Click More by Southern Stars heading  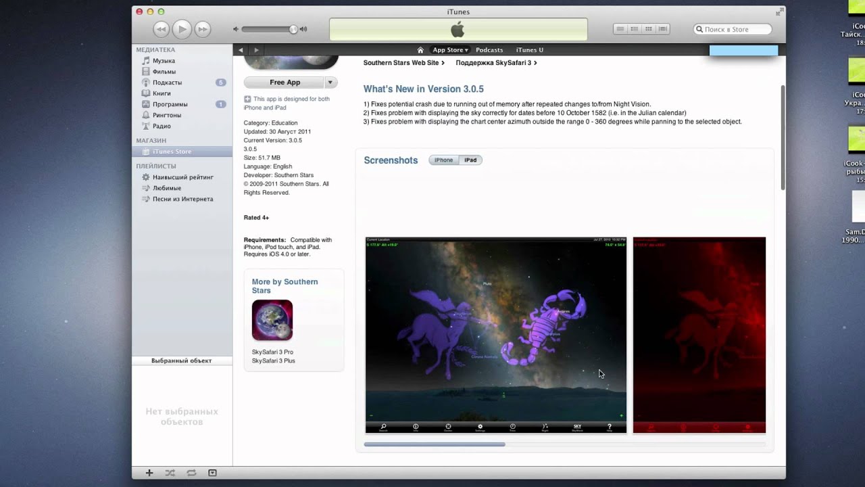tap(285, 286)
